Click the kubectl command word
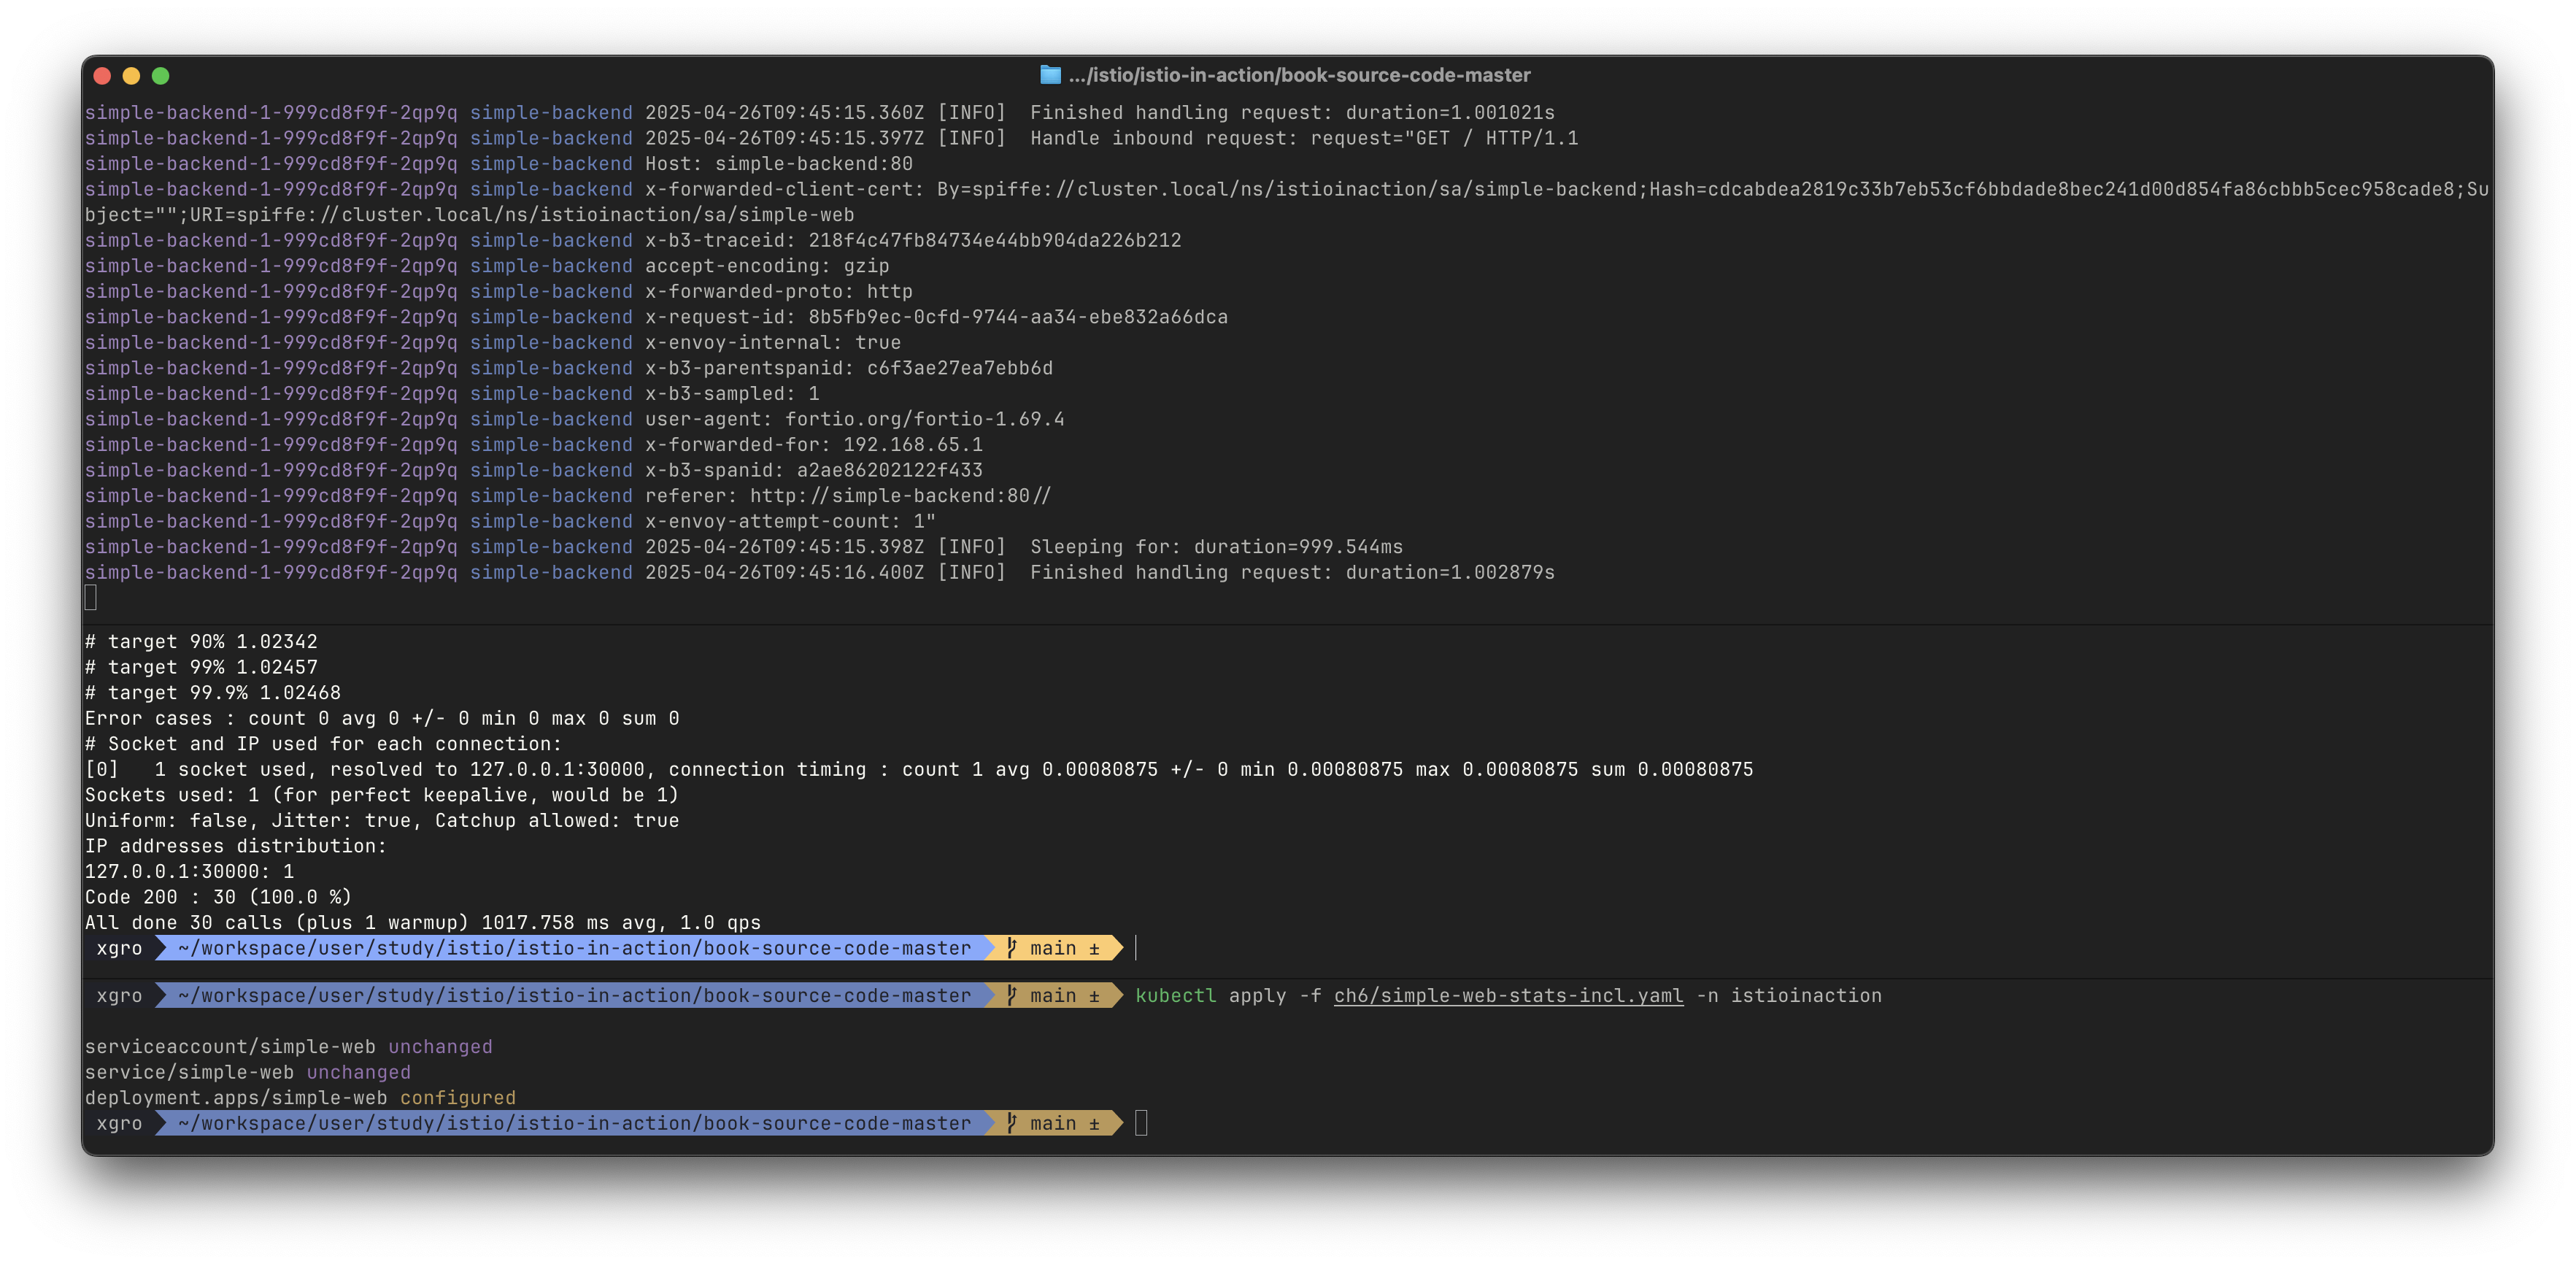 tap(1176, 996)
